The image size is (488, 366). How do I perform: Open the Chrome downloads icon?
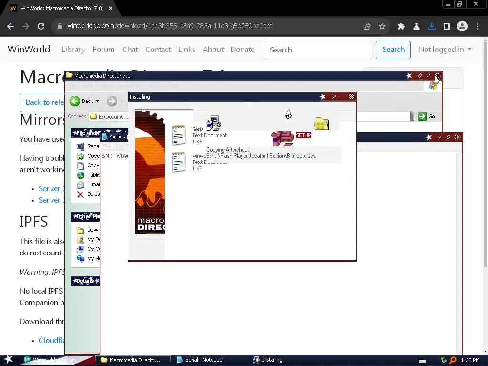tap(432, 27)
